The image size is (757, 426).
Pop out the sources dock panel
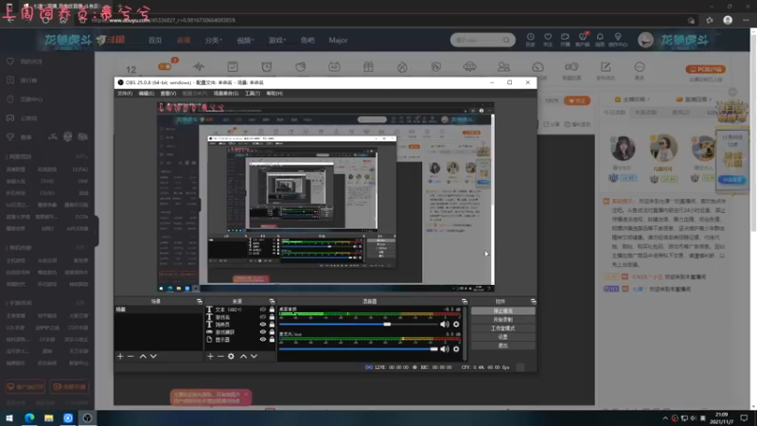[x=272, y=301]
